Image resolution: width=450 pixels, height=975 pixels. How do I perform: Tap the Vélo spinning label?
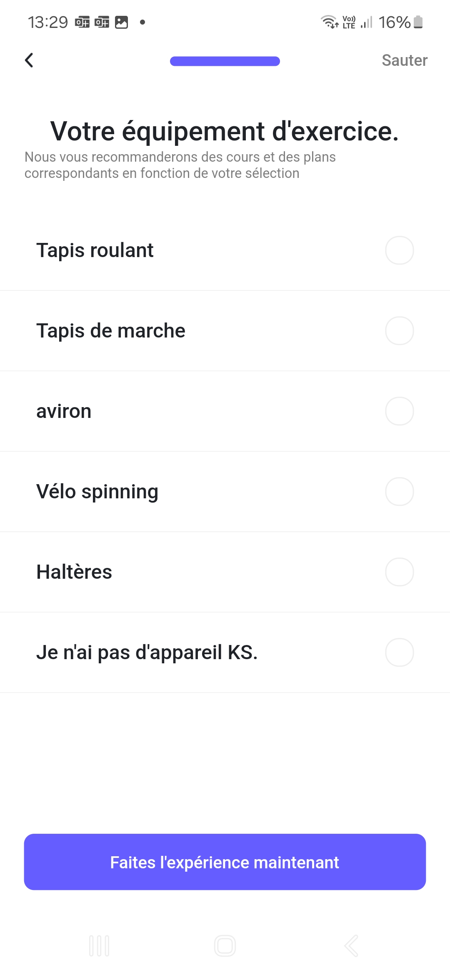tap(97, 492)
